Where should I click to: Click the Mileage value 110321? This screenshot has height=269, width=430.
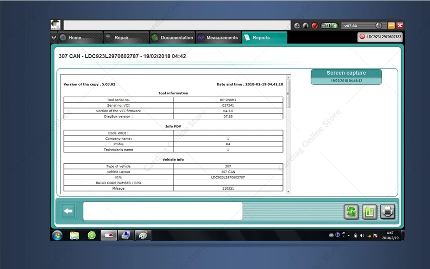[x=228, y=188]
